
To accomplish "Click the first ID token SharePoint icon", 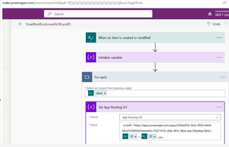I will [x=125, y=136].
